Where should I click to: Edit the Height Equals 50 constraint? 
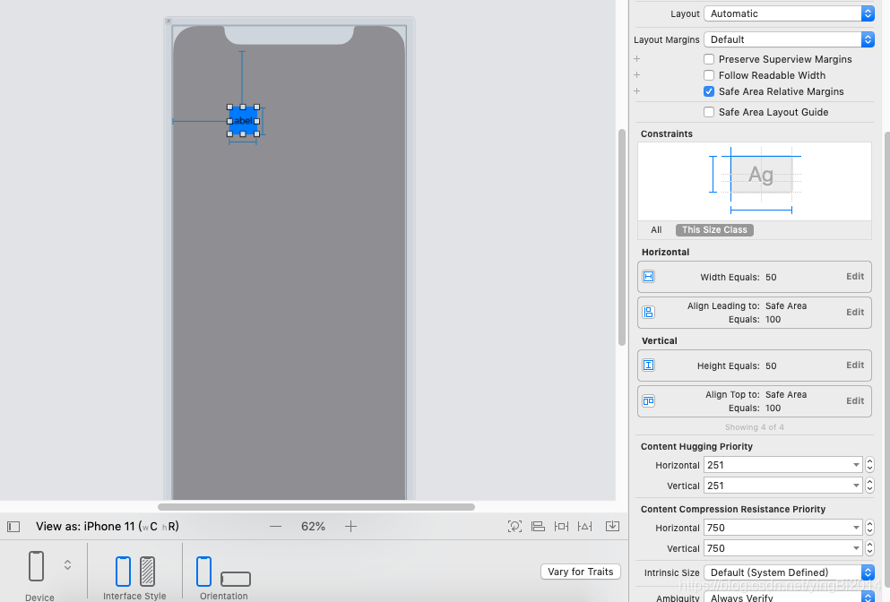pos(855,365)
